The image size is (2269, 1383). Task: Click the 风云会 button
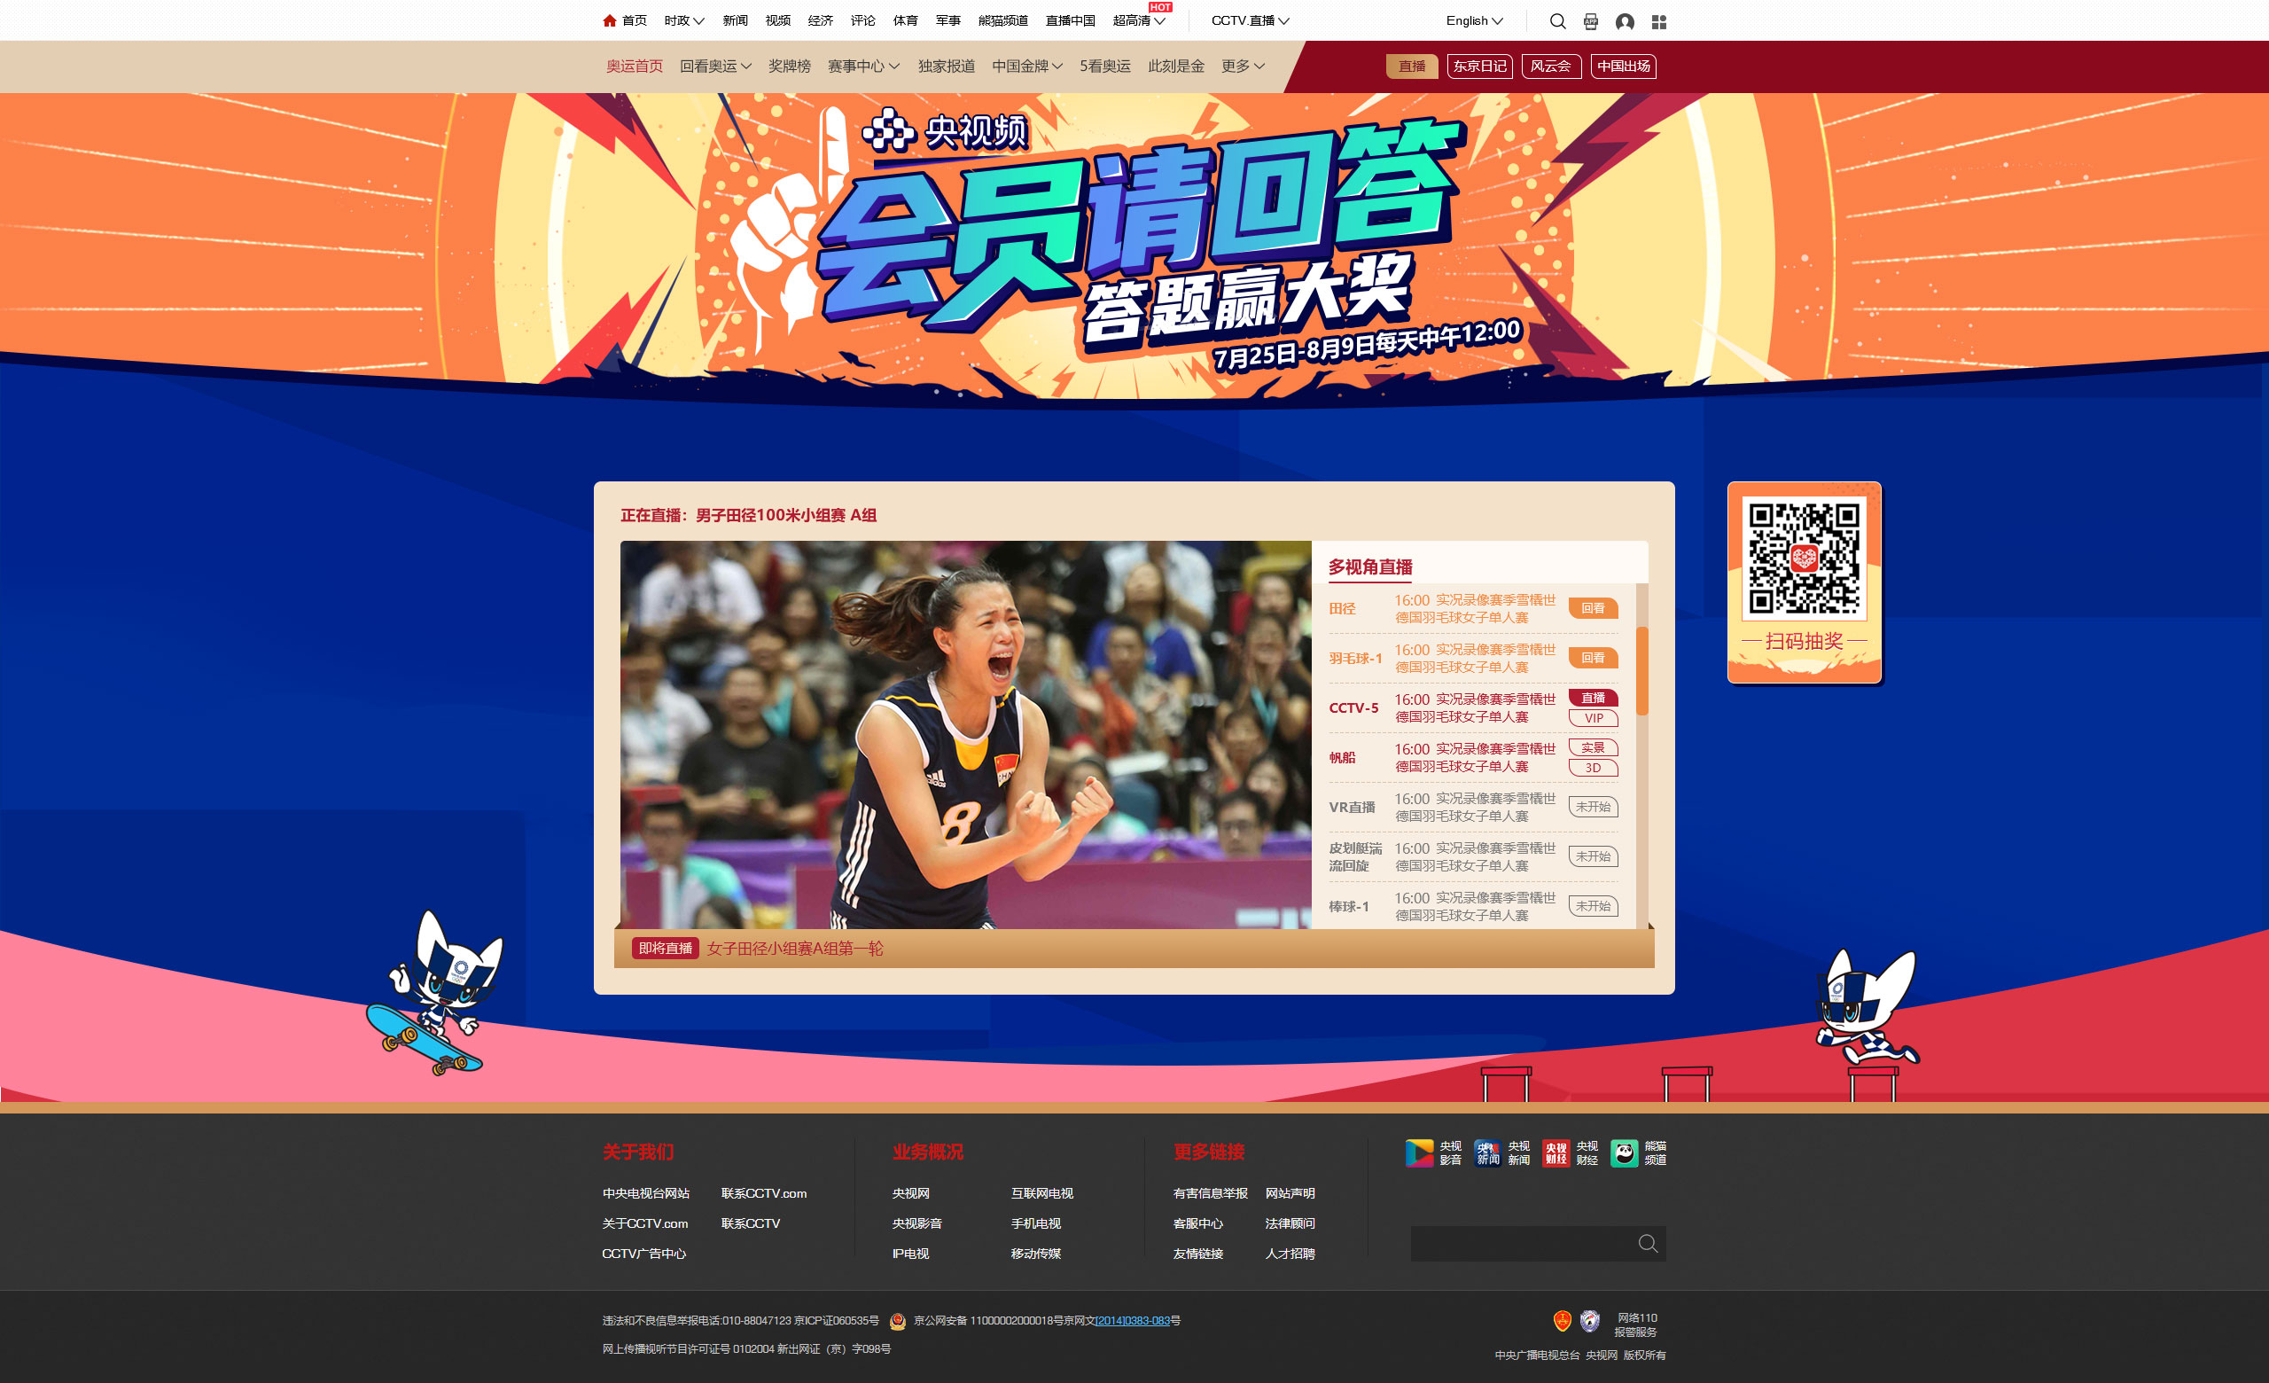click(x=1552, y=66)
